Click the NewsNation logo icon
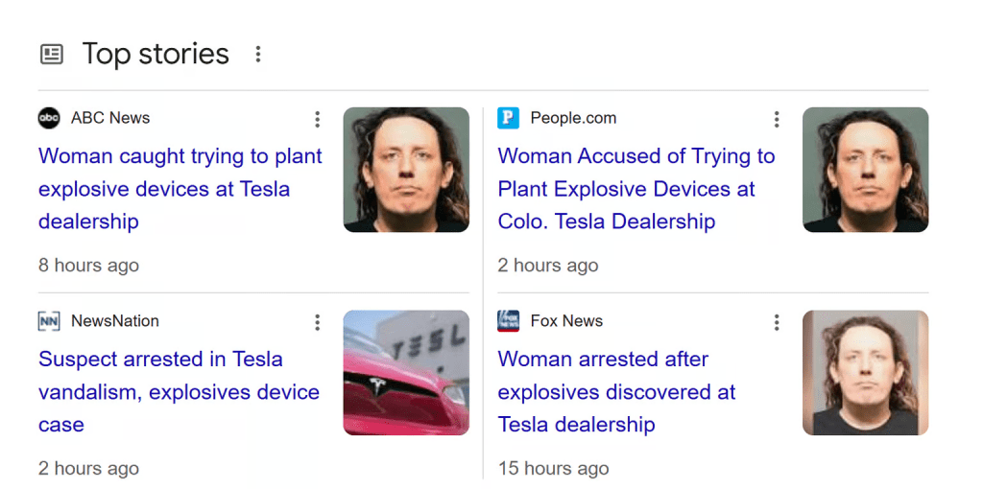 coord(49,321)
